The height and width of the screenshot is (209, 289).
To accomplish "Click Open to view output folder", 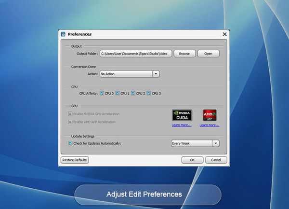I will tap(208, 54).
